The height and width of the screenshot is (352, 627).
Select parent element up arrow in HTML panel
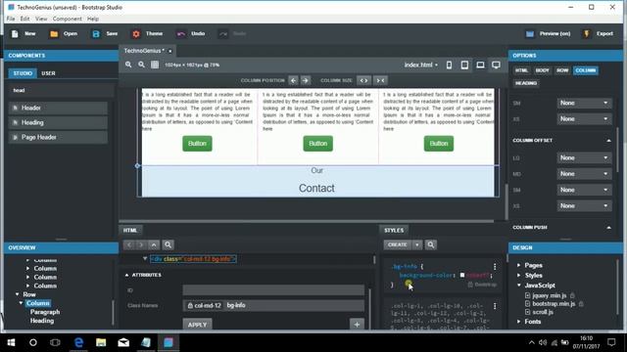click(154, 244)
